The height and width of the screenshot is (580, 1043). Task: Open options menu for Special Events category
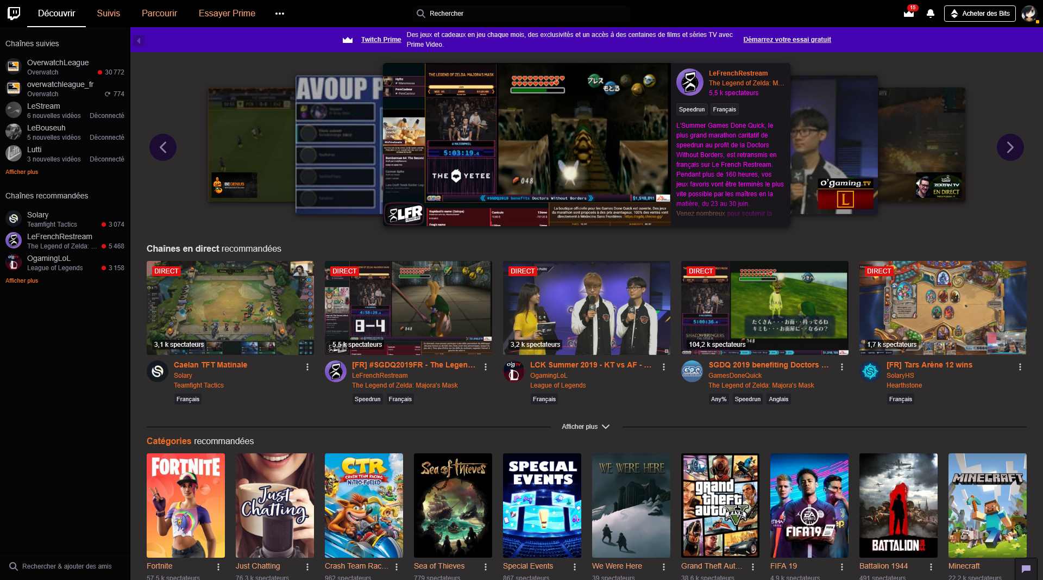coord(575,567)
